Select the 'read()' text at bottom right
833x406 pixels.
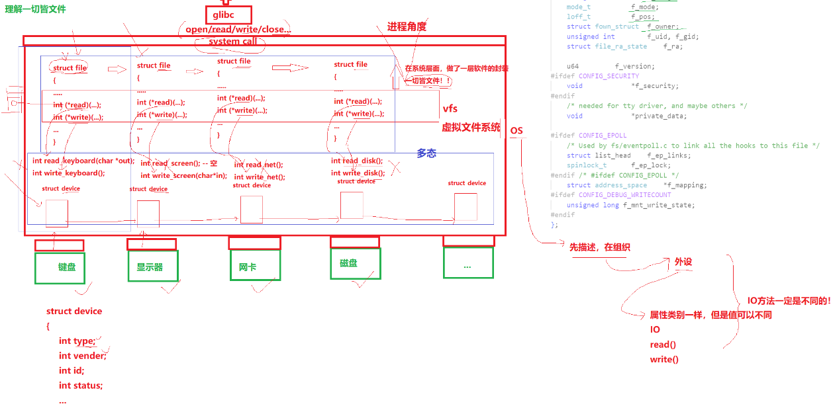pos(663,345)
